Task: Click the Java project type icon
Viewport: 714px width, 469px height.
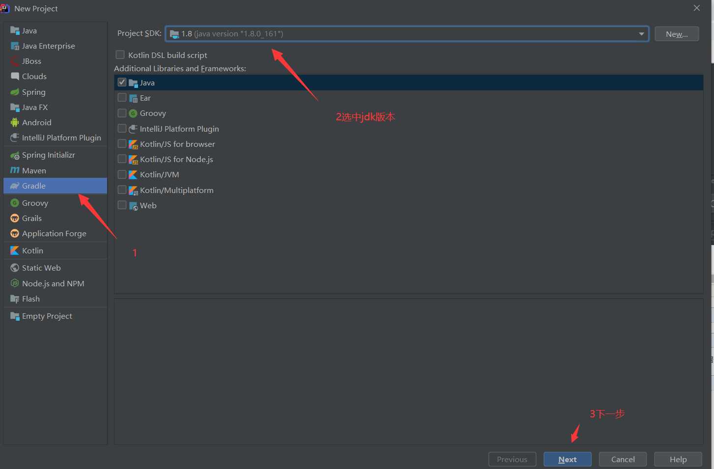Action: point(15,31)
